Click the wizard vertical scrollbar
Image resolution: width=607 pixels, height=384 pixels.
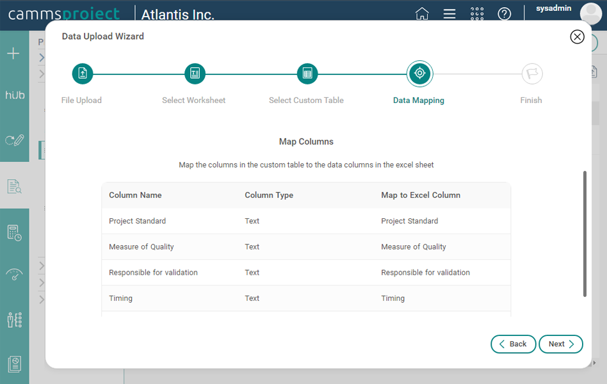tap(585, 234)
